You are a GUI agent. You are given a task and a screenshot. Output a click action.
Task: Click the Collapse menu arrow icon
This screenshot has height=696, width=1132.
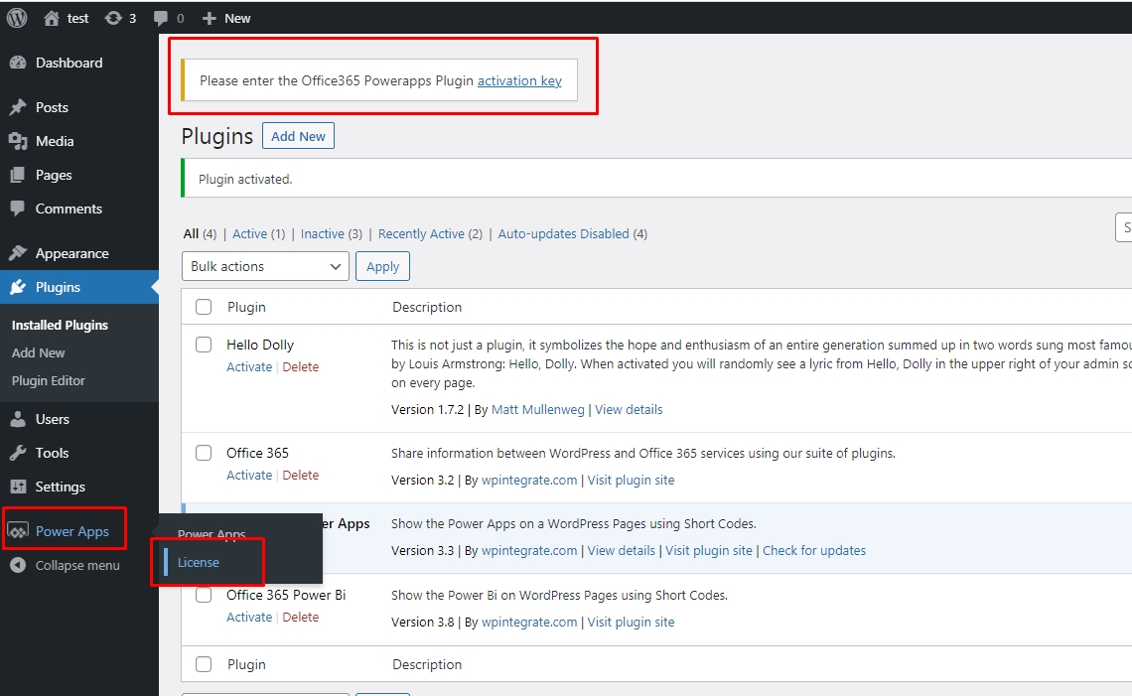(18, 565)
